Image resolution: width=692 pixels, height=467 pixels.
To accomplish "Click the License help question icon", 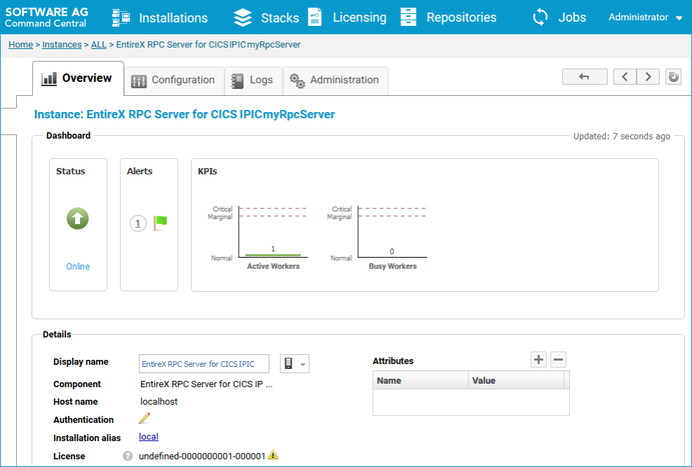I will [128, 456].
